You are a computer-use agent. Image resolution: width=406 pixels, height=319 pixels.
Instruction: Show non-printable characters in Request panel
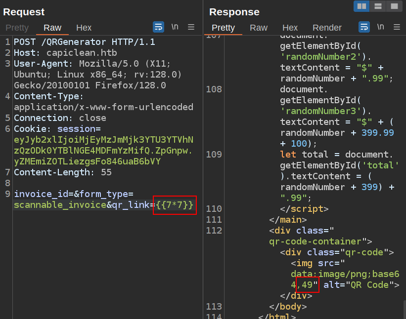pyautogui.click(x=175, y=27)
